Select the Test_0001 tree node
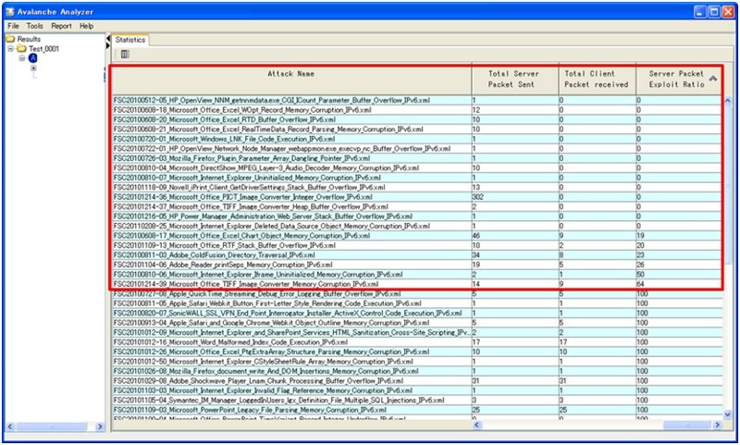Viewport: 740px width, 445px height. [x=43, y=49]
